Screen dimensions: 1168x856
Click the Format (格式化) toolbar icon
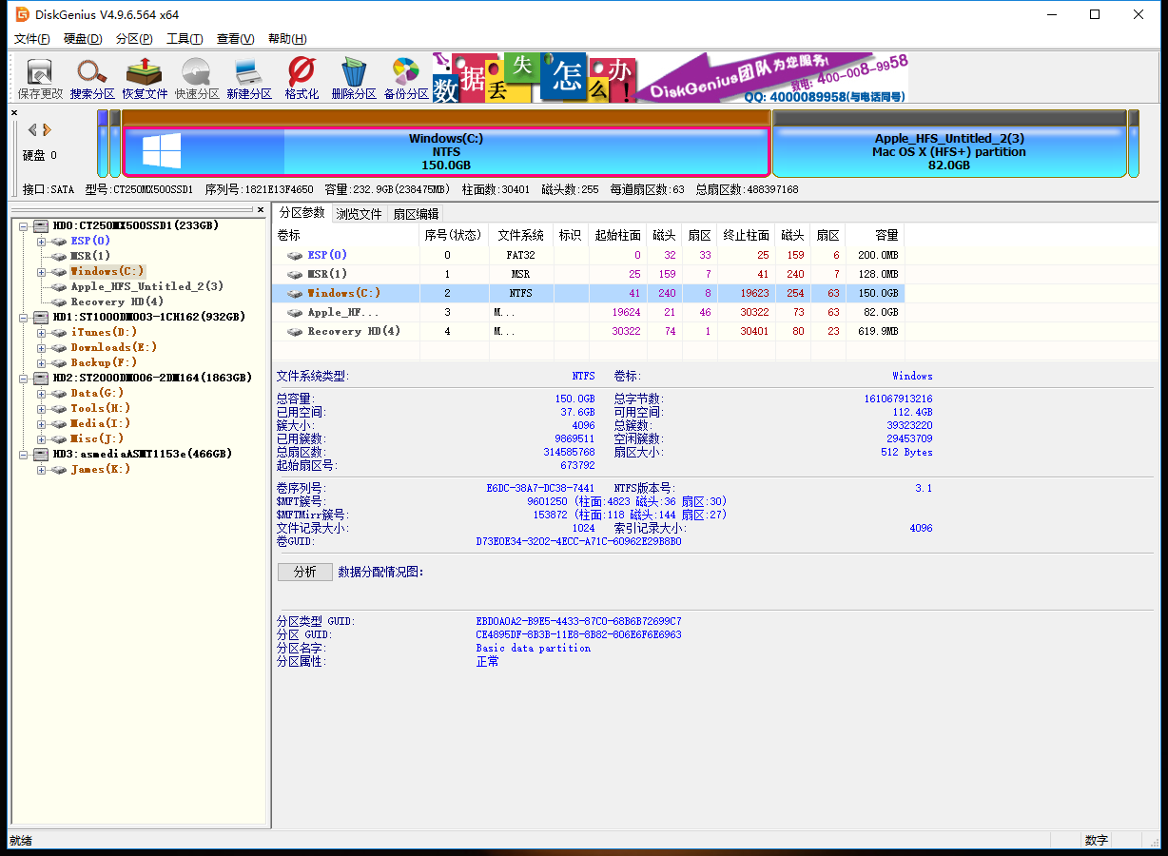click(302, 78)
